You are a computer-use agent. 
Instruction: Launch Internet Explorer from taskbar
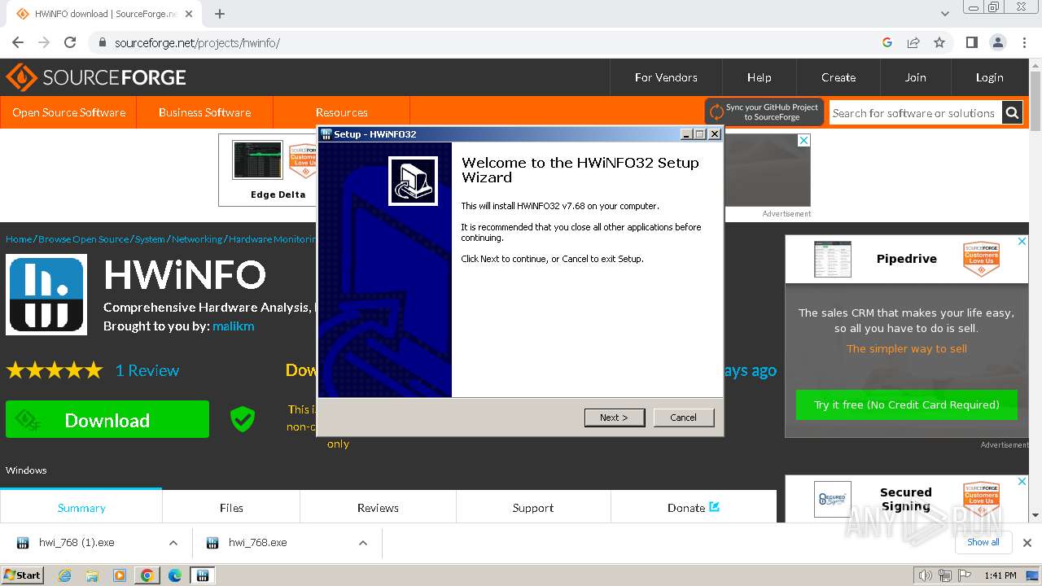pyautogui.click(x=65, y=575)
